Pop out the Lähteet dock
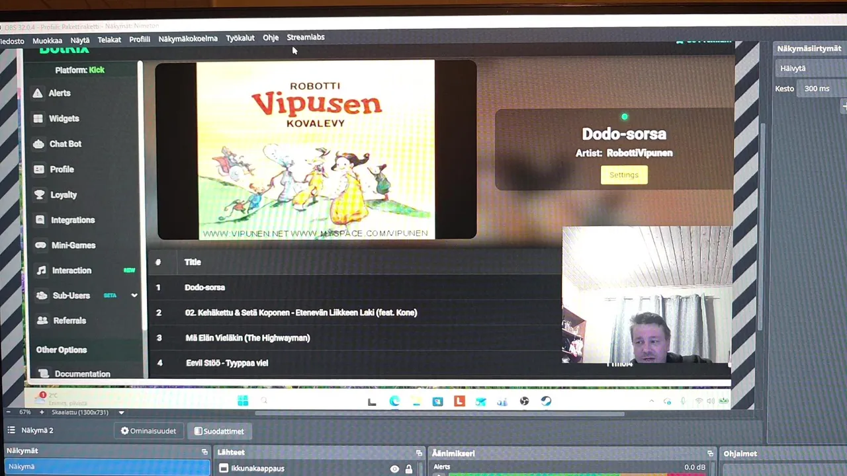 pyautogui.click(x=419, y=453)
